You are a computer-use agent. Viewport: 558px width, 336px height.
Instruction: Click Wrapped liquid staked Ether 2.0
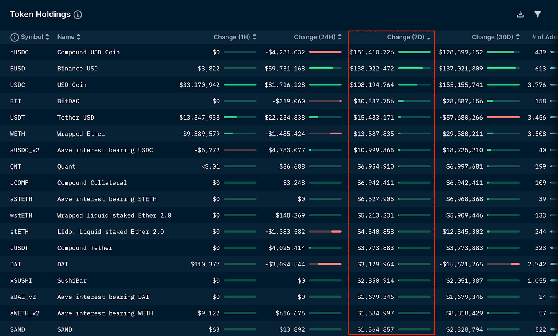pos(114,215)
